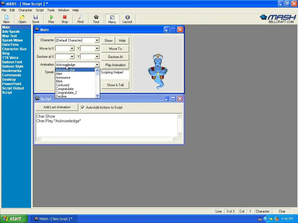Click the genie character preview image

tap(158, 71)
